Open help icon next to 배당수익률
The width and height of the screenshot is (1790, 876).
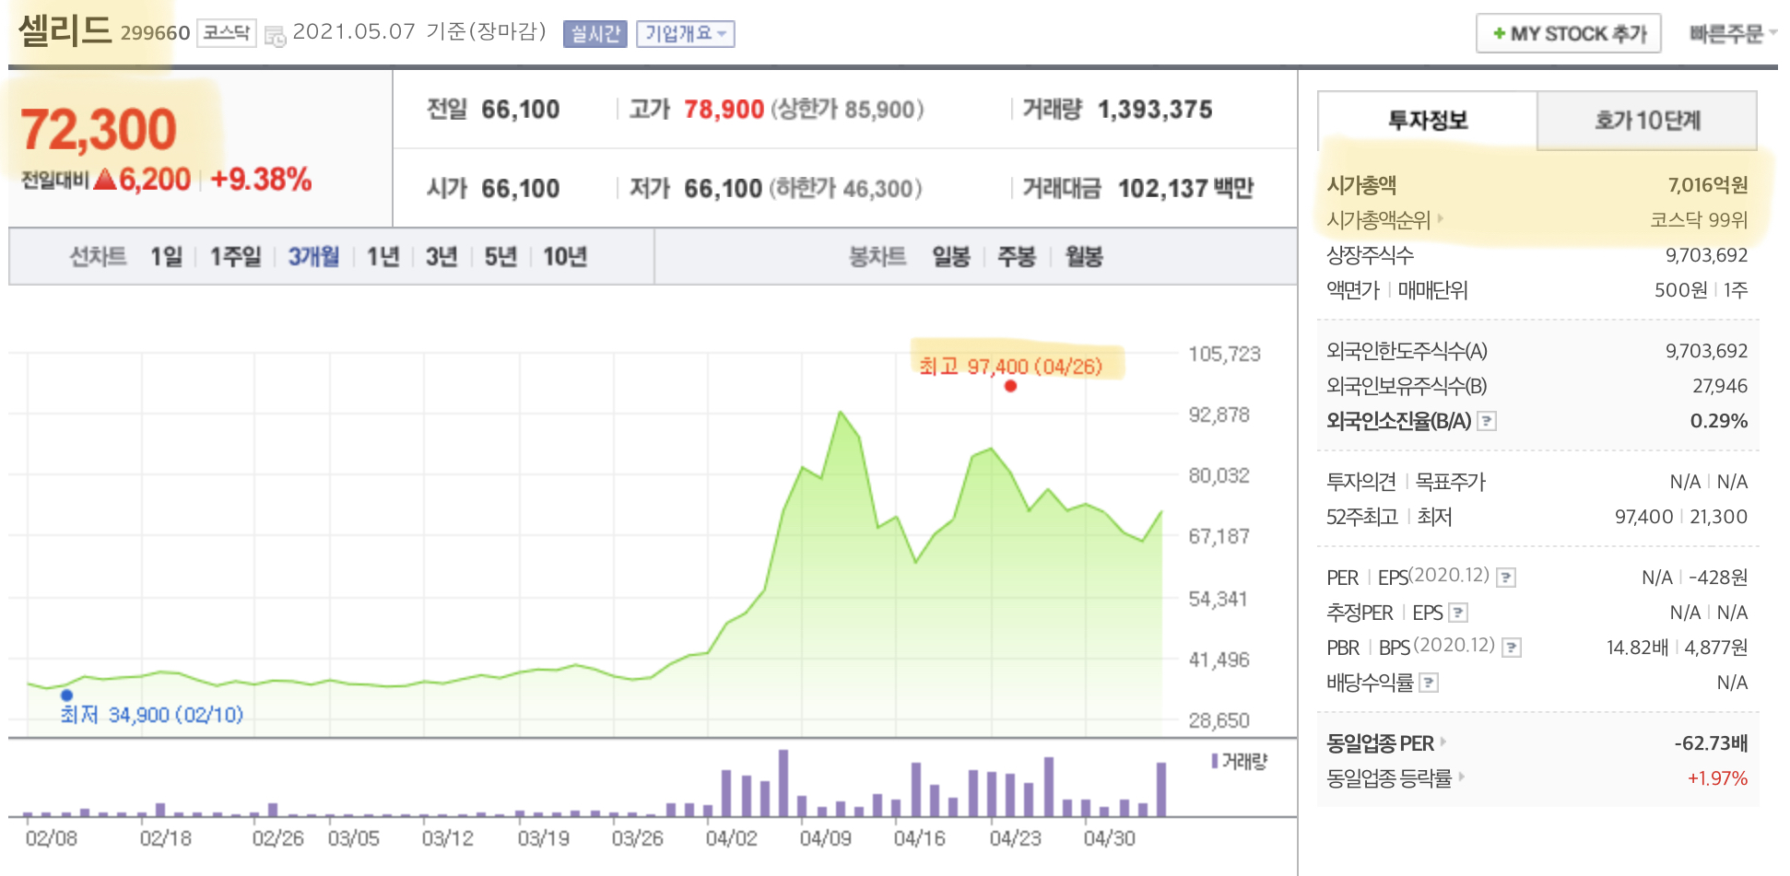[1429, 683]
